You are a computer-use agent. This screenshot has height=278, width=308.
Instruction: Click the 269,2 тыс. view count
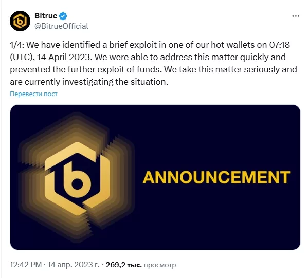pos(124,265)
